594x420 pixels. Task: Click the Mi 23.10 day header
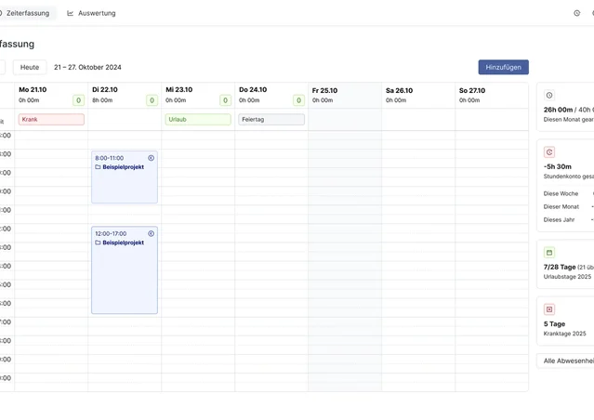point(178,90)
